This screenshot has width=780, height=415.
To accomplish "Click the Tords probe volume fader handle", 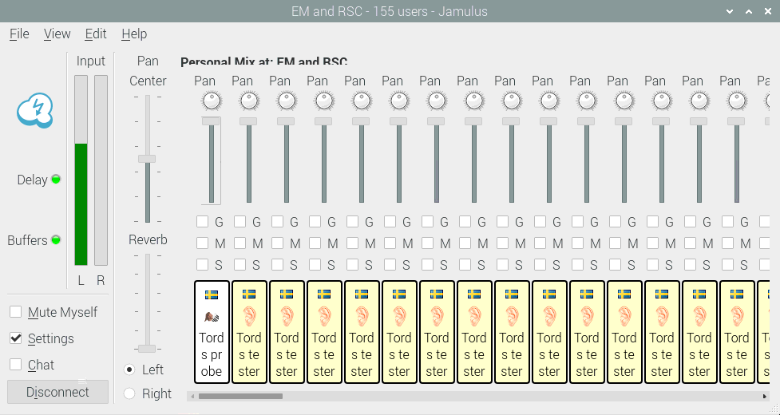I will pos(211,121).
